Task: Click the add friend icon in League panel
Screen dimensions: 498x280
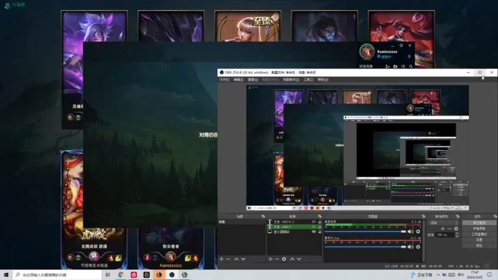Action: [387, 67]
